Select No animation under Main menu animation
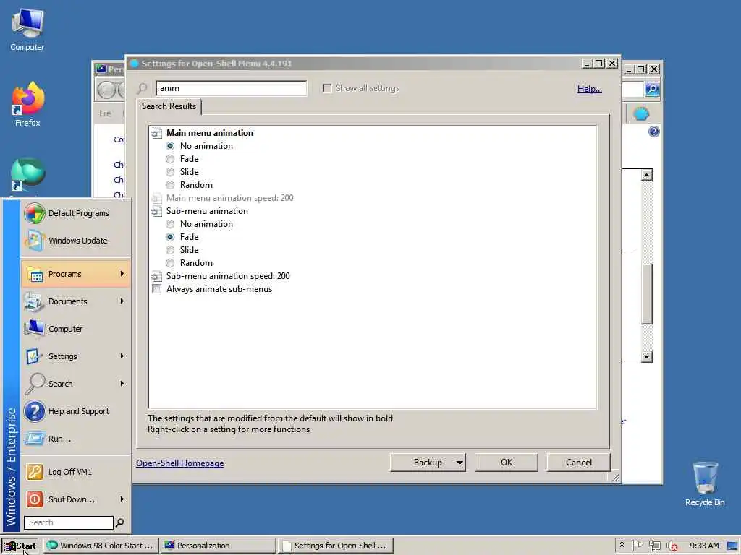 click(170, 146)
